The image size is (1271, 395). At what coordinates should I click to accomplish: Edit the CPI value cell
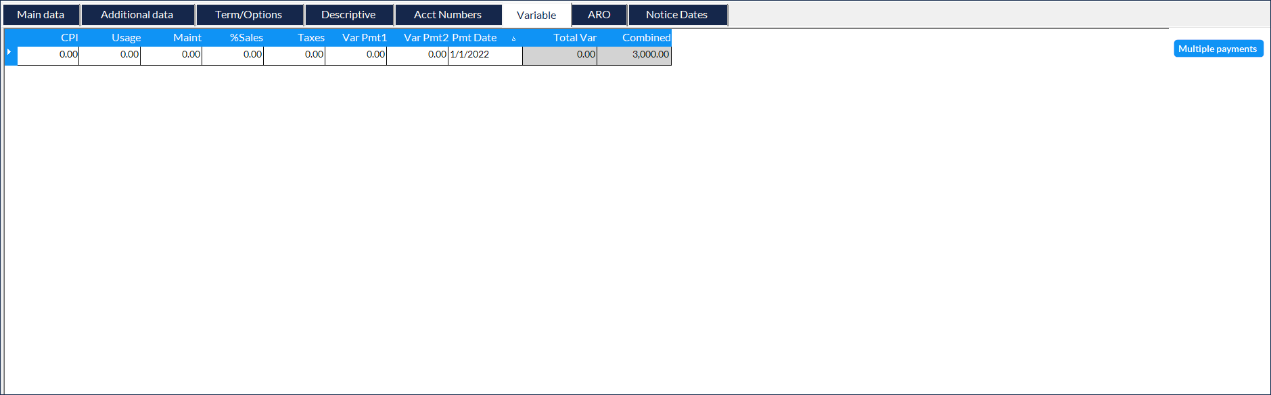point(48,55)
